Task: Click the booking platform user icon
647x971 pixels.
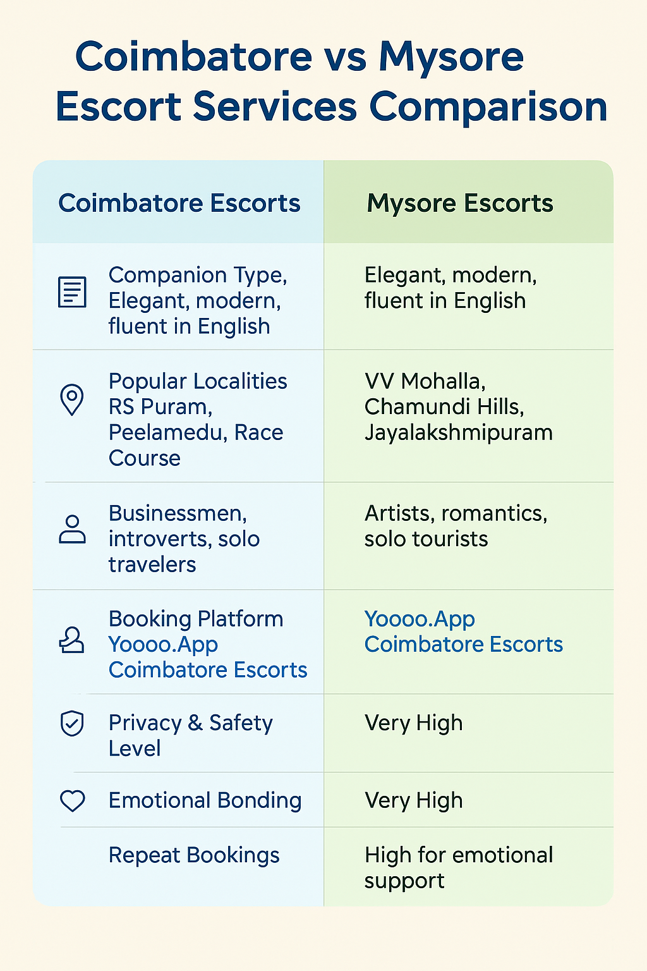Action: 71,640
